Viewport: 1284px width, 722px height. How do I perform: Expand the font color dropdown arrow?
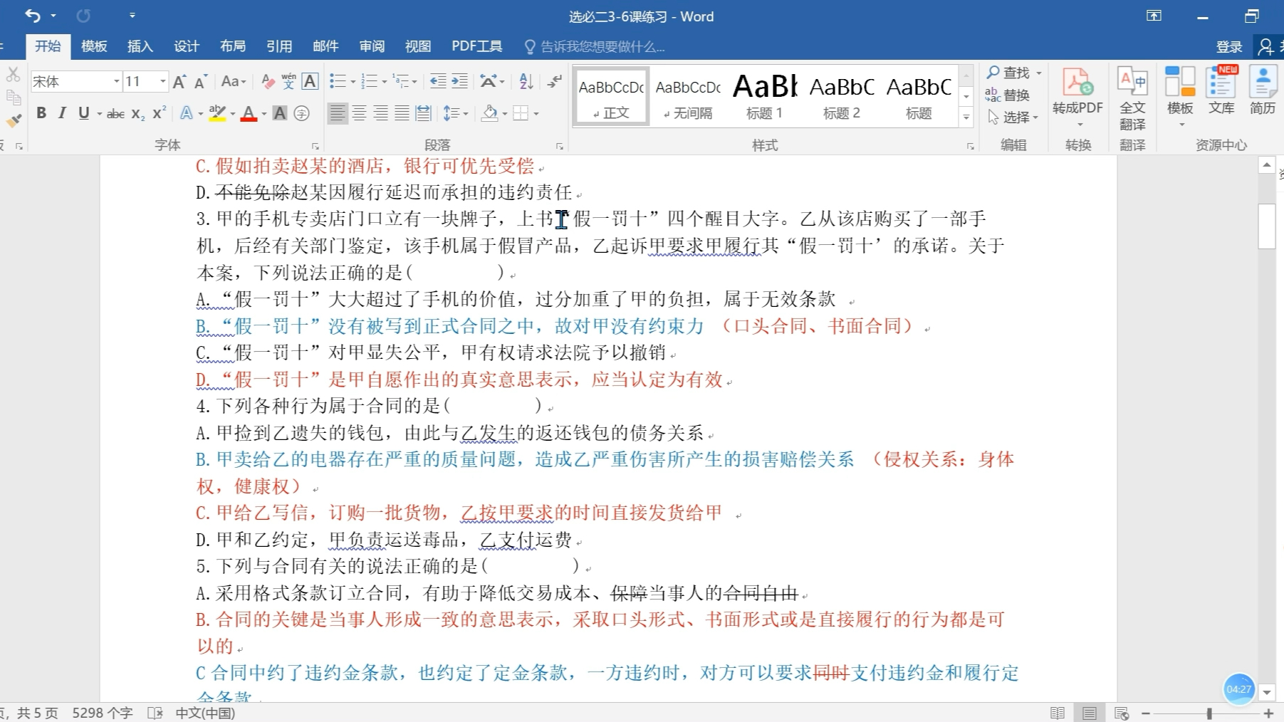coord(264,114)
